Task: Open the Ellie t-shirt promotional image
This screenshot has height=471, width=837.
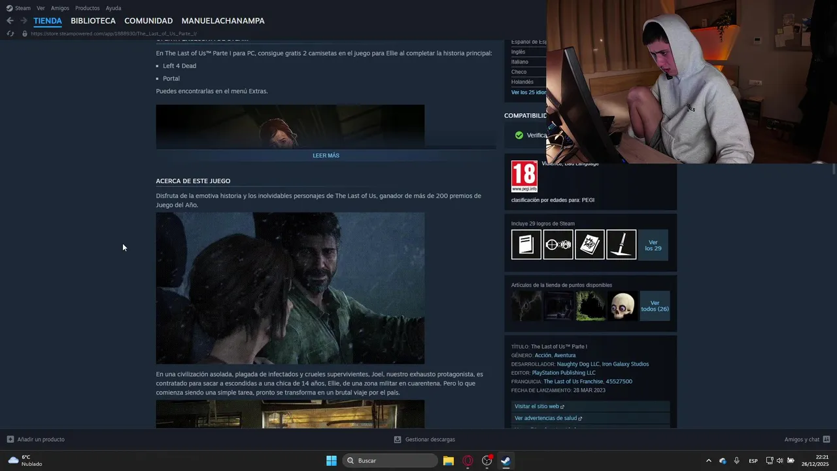Action: (290, 126)
